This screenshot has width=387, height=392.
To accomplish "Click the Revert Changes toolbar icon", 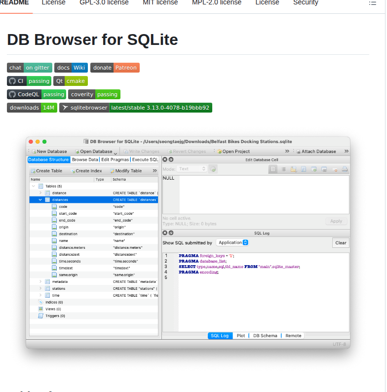I will point(170,152).
